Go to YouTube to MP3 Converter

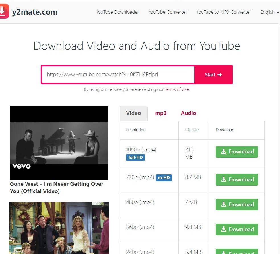(224, 12)
